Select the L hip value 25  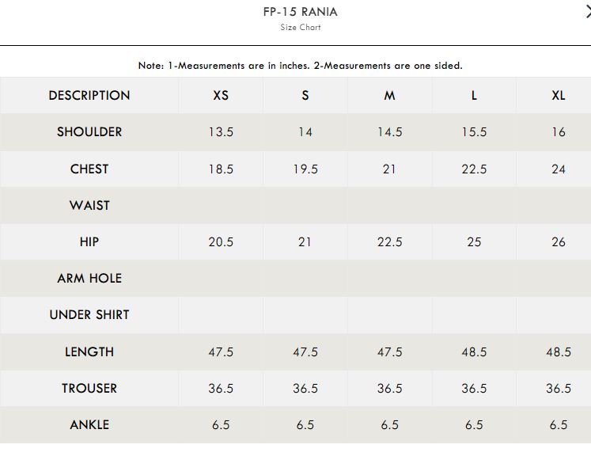click(474, 241)
